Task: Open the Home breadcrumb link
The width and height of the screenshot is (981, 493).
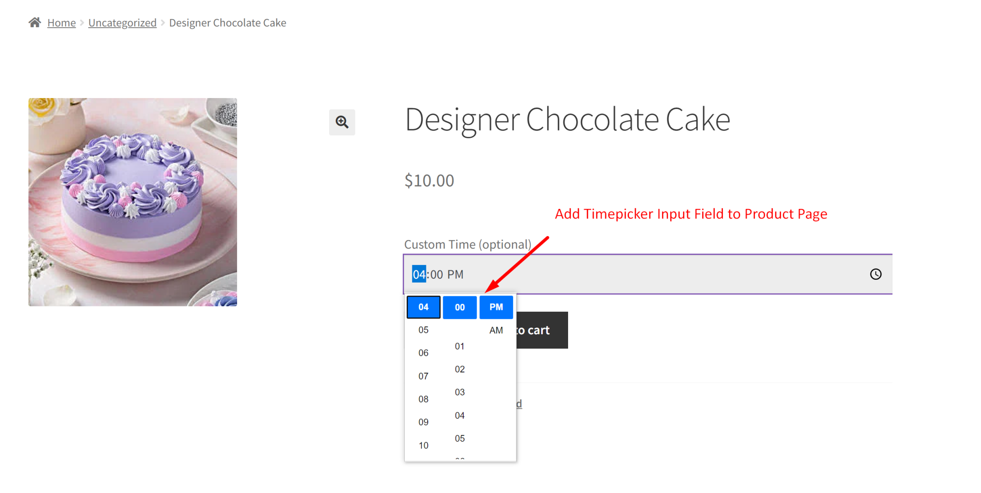Action: coord(61,23)
